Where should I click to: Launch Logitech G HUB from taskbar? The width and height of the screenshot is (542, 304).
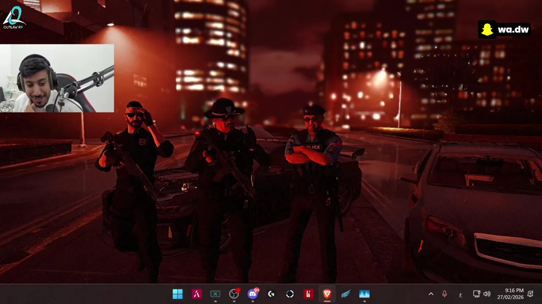coord(271,294)
